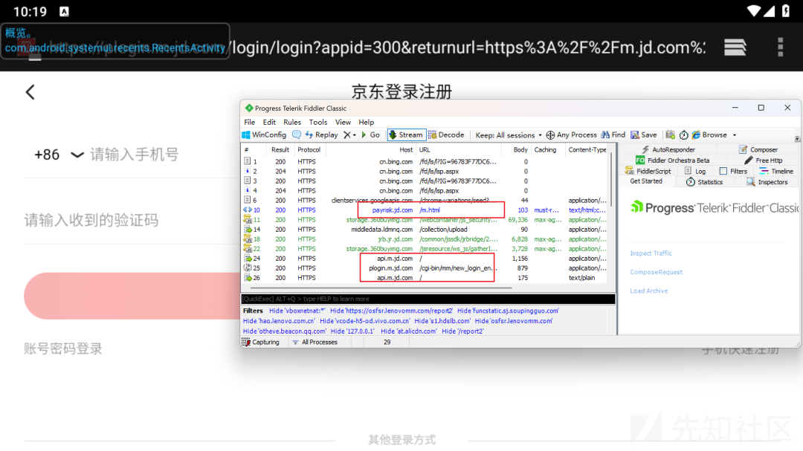Select the Get Started tab
This screenshot has width=803, height=451.
(646, 181)
